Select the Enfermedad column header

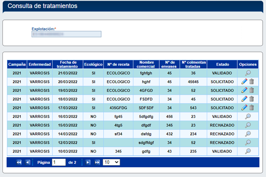40,65
